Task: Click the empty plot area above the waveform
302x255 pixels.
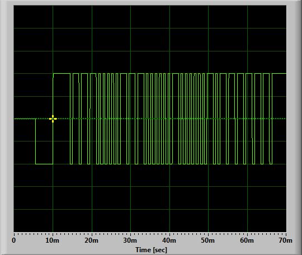Action: 150,39
